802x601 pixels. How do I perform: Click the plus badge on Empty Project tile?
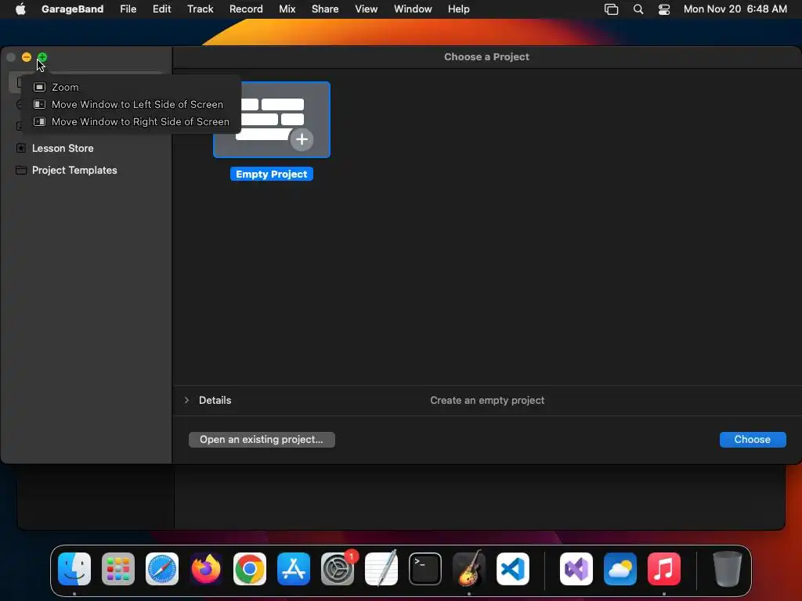pos(302,139)
